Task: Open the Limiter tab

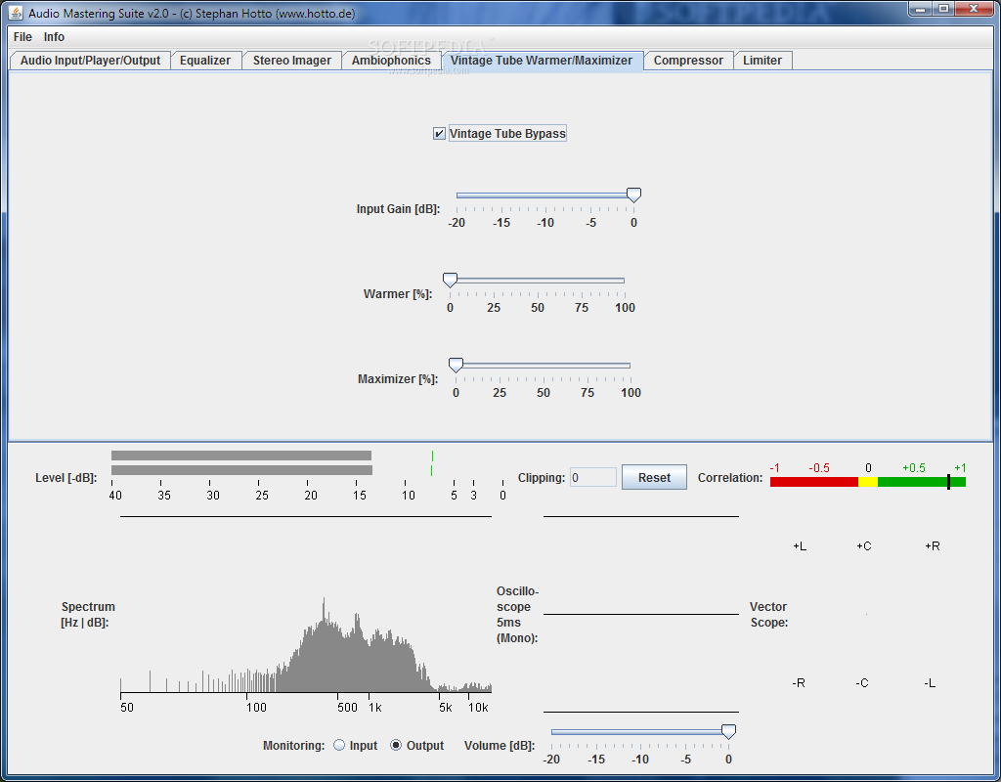Action: click(x=762, y=61)
